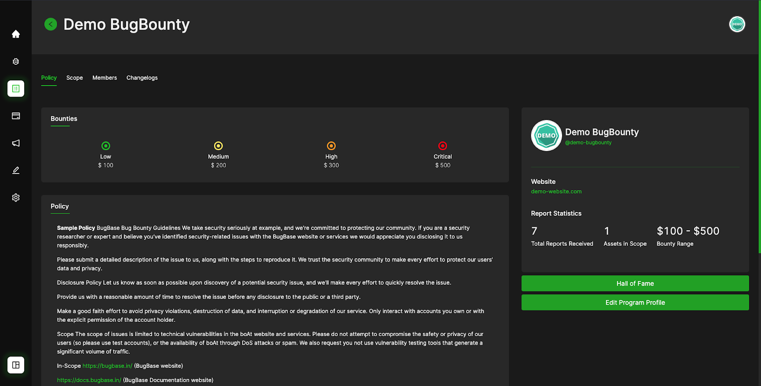Click the Demo BugBounty page title
Image resolution: width=761 pixels, height=386 pixels.
point(127,24)
